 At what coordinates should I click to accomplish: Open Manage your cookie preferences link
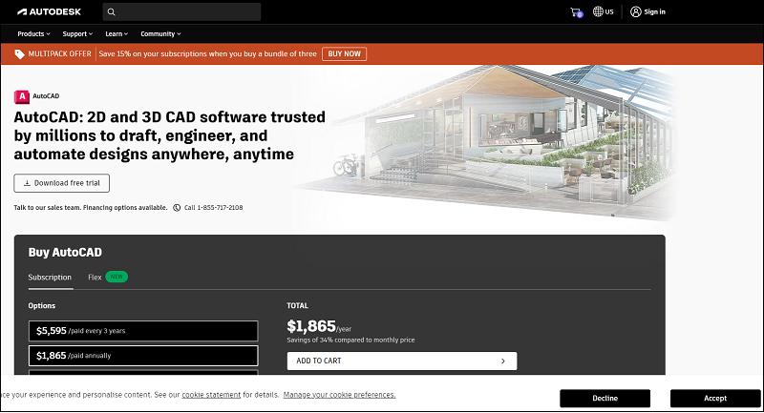[339, 395]
